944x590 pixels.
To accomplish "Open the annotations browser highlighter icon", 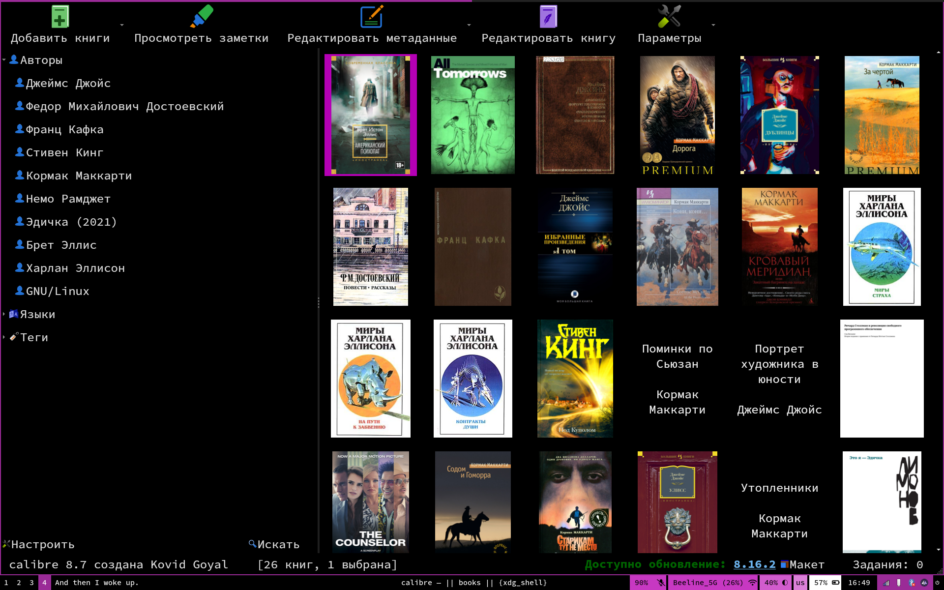I will point(201,17).
